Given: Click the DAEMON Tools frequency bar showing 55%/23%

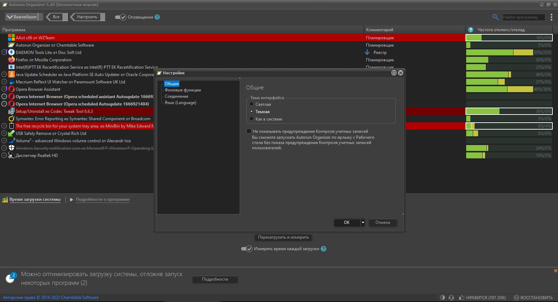Looking at the screenshot, I should 509,52.
